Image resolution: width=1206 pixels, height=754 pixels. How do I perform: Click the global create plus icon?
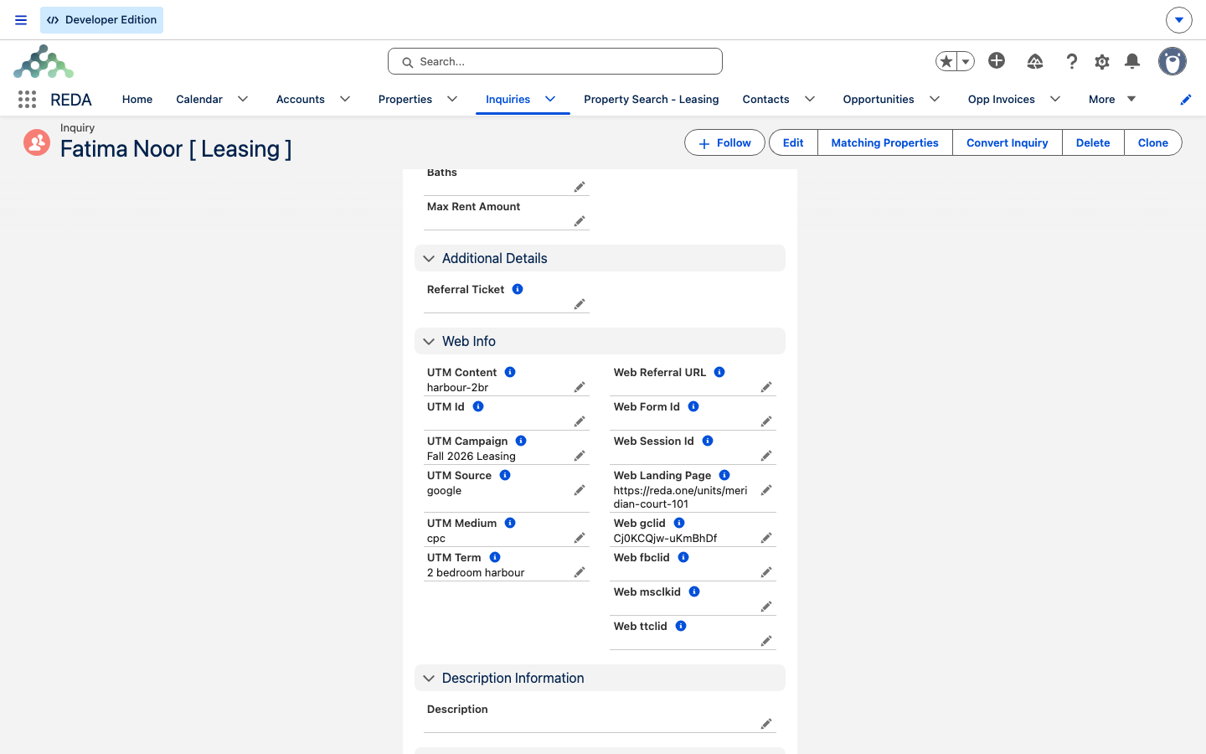(997, 60)
